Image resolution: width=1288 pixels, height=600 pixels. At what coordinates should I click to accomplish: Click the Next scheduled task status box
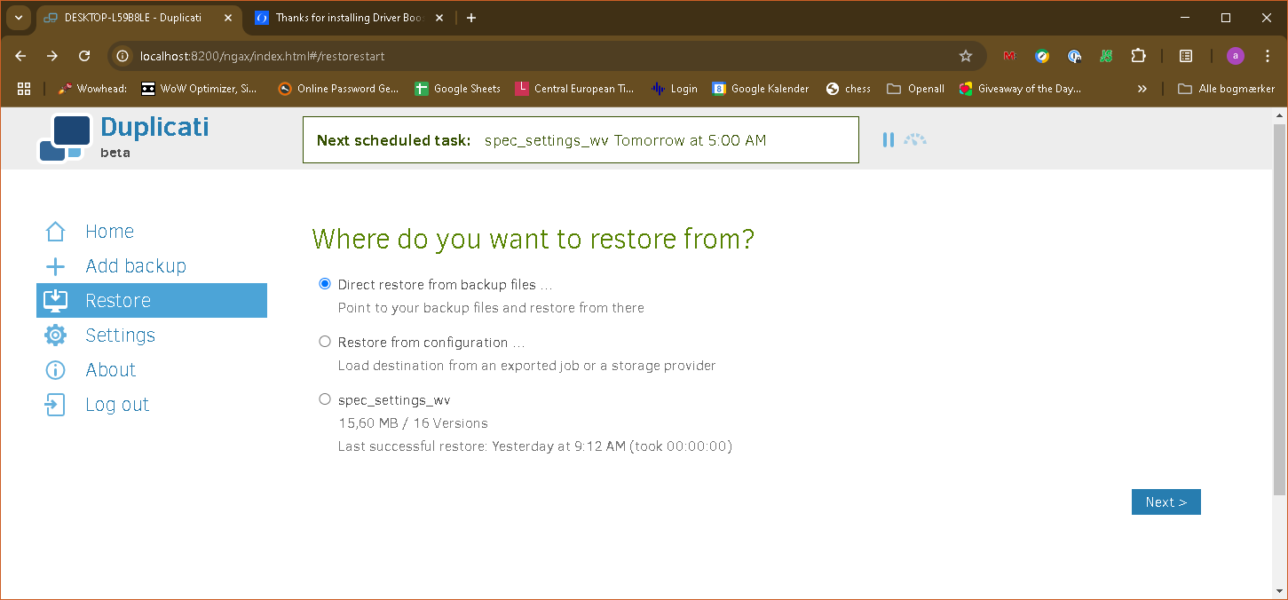pos(581,140)
